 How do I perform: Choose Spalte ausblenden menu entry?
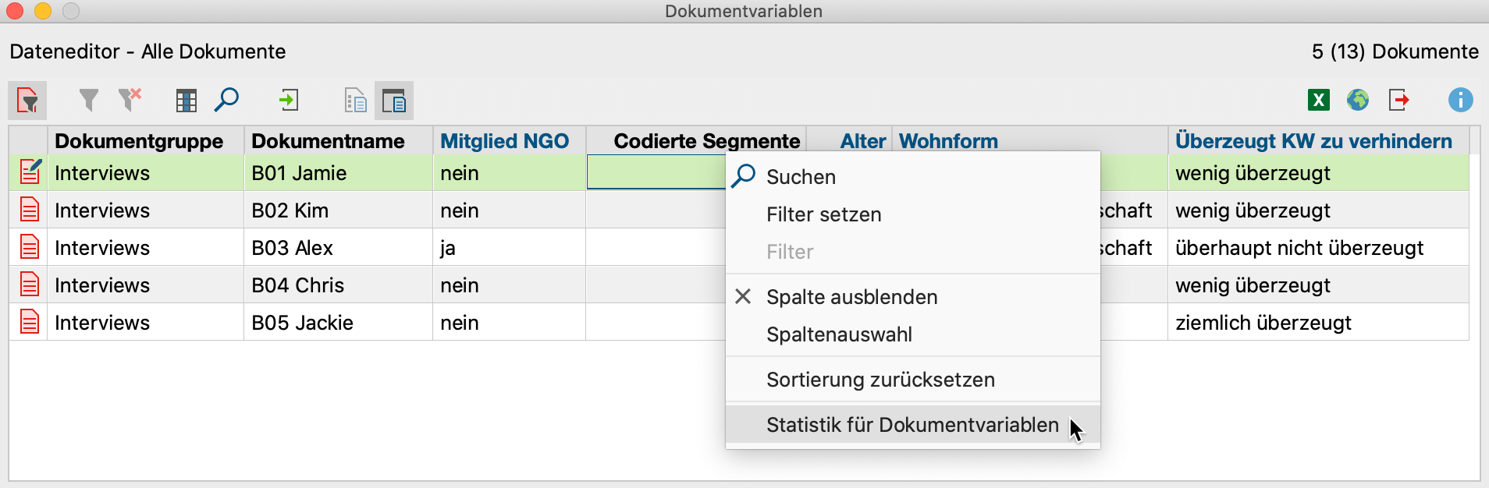[x=913, y=297]
